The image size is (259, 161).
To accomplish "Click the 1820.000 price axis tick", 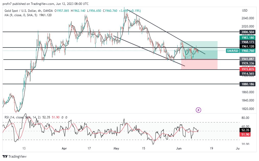I will tap(247, 109).
